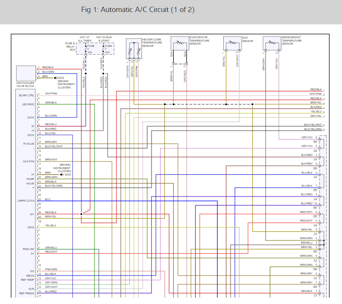Select the 'REF PRESS' terminal label

[x=27, y=293]
